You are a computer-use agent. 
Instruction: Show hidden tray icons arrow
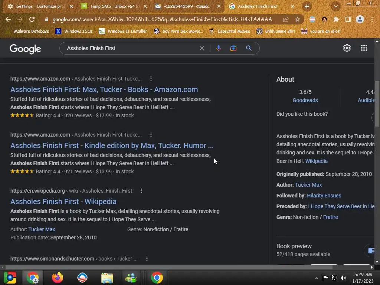point(316,278)
